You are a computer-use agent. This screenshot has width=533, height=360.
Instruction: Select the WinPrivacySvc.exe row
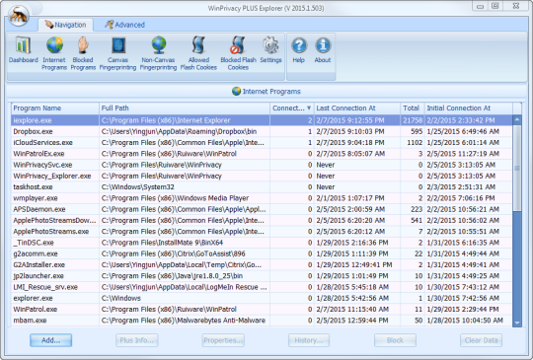[x=262, y=165]
